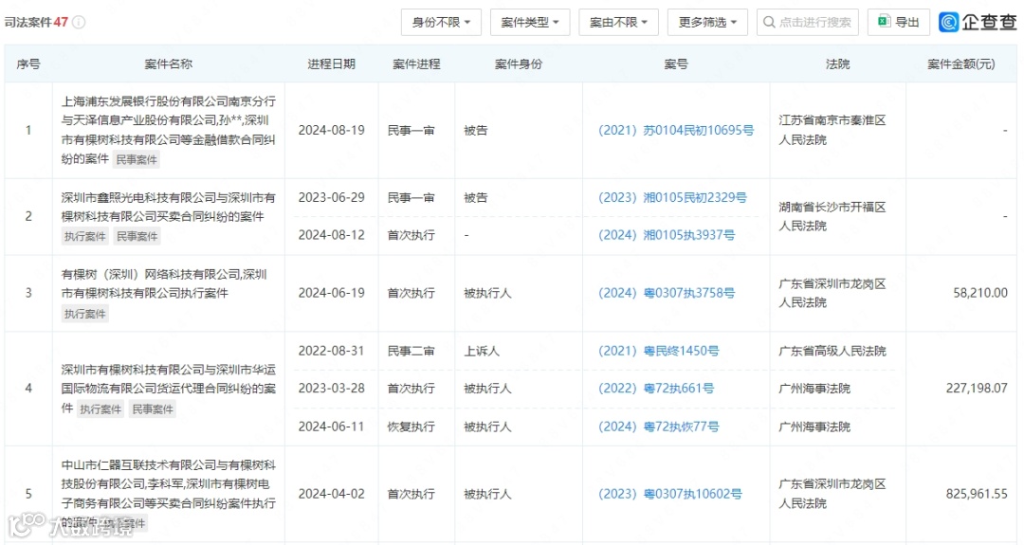Click the 民事案件 tag in row 4
Screen dimensions: 1024x545
click(x=152, y=409)
